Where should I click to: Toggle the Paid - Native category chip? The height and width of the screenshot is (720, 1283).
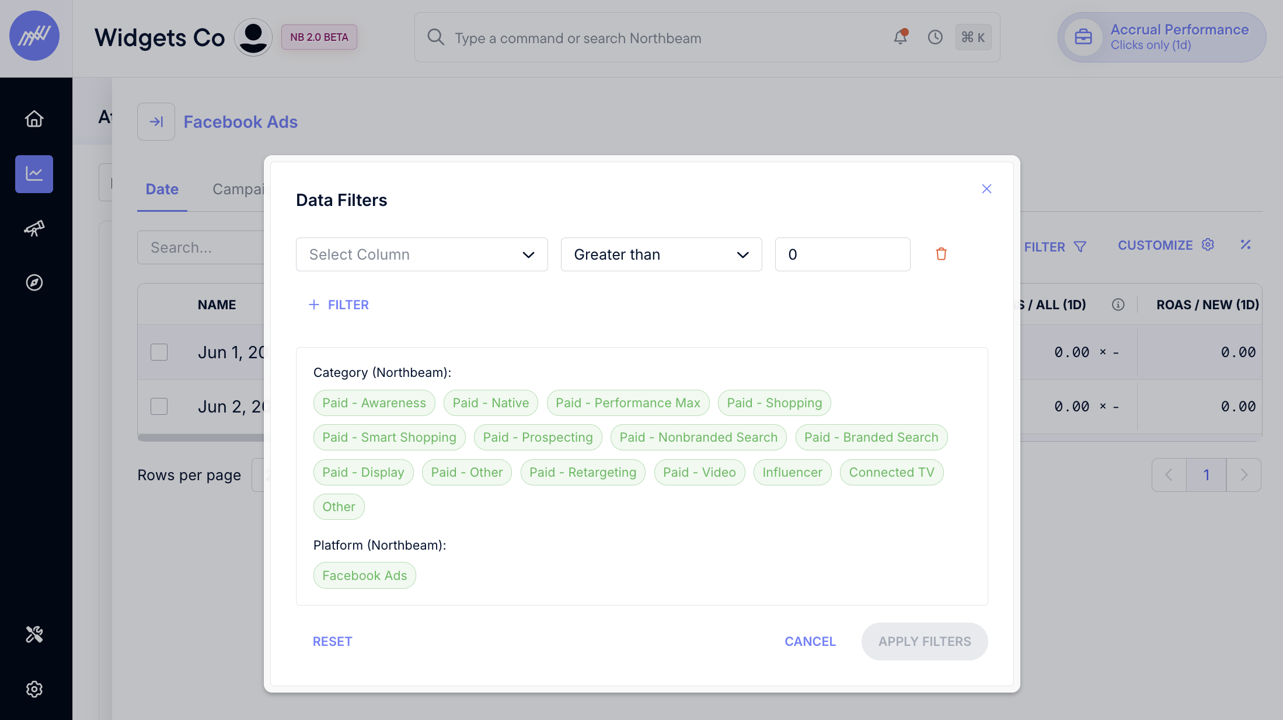point(491,403)
